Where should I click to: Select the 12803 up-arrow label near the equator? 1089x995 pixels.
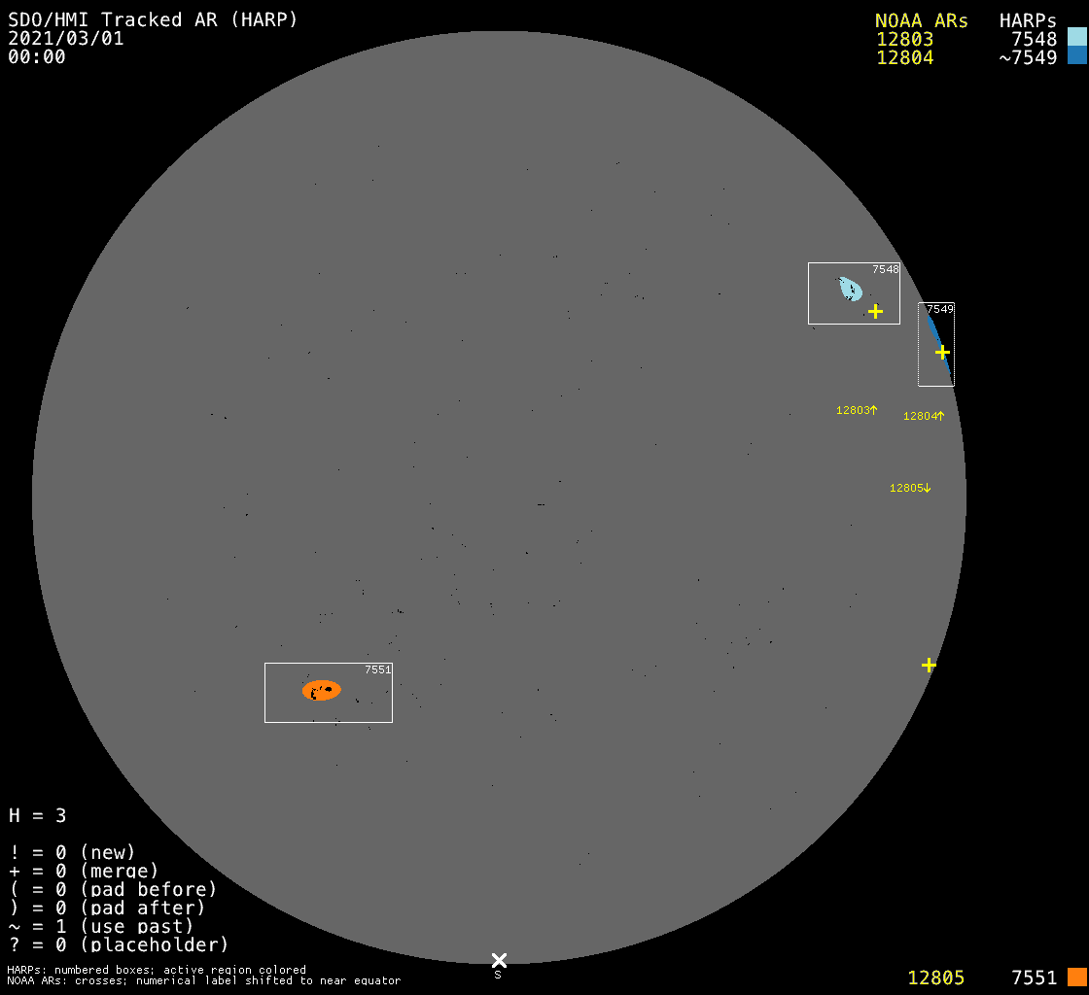click(x=857, y=410)
